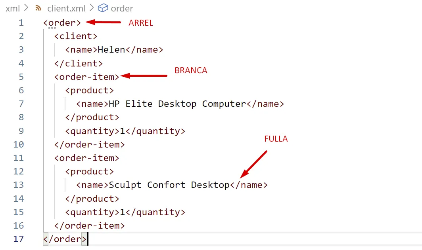The width and height of the screenshot is (422, 250).
Task: Click Sculpt Confort Desktop text
Action: pos(169,185)
